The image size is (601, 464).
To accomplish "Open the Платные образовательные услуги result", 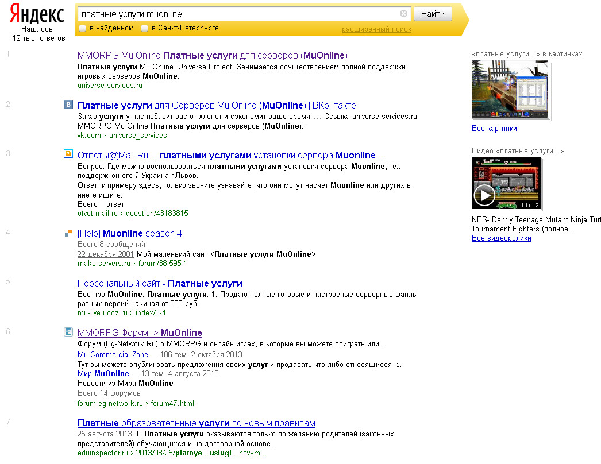I will pos(197,423).
